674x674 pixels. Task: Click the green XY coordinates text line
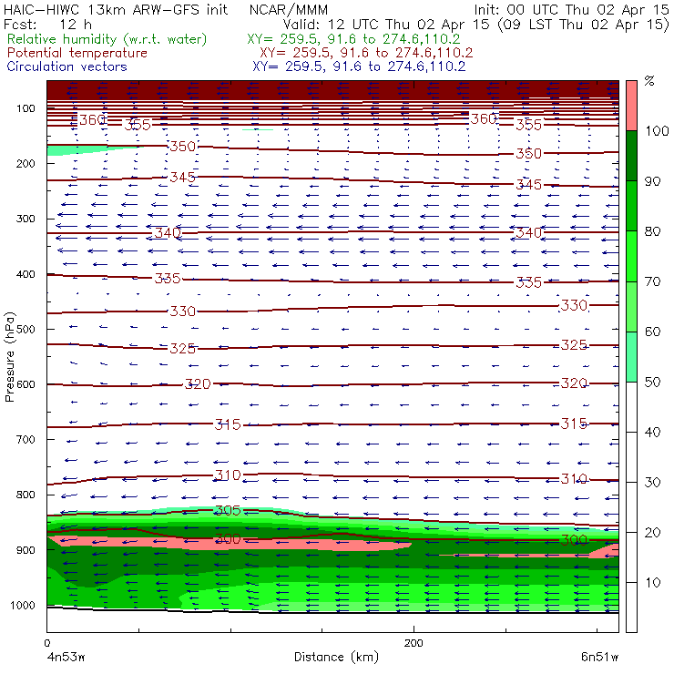click(353, 39)
